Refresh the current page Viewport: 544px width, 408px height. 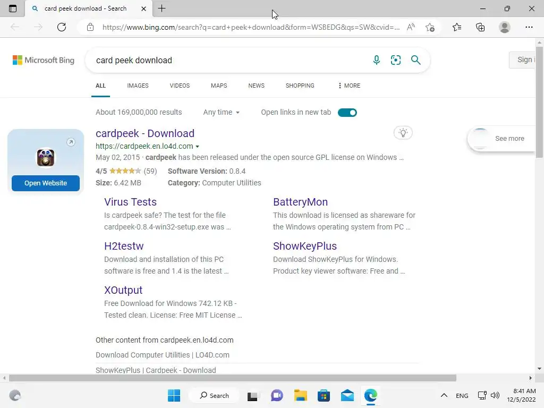point(62,27)
